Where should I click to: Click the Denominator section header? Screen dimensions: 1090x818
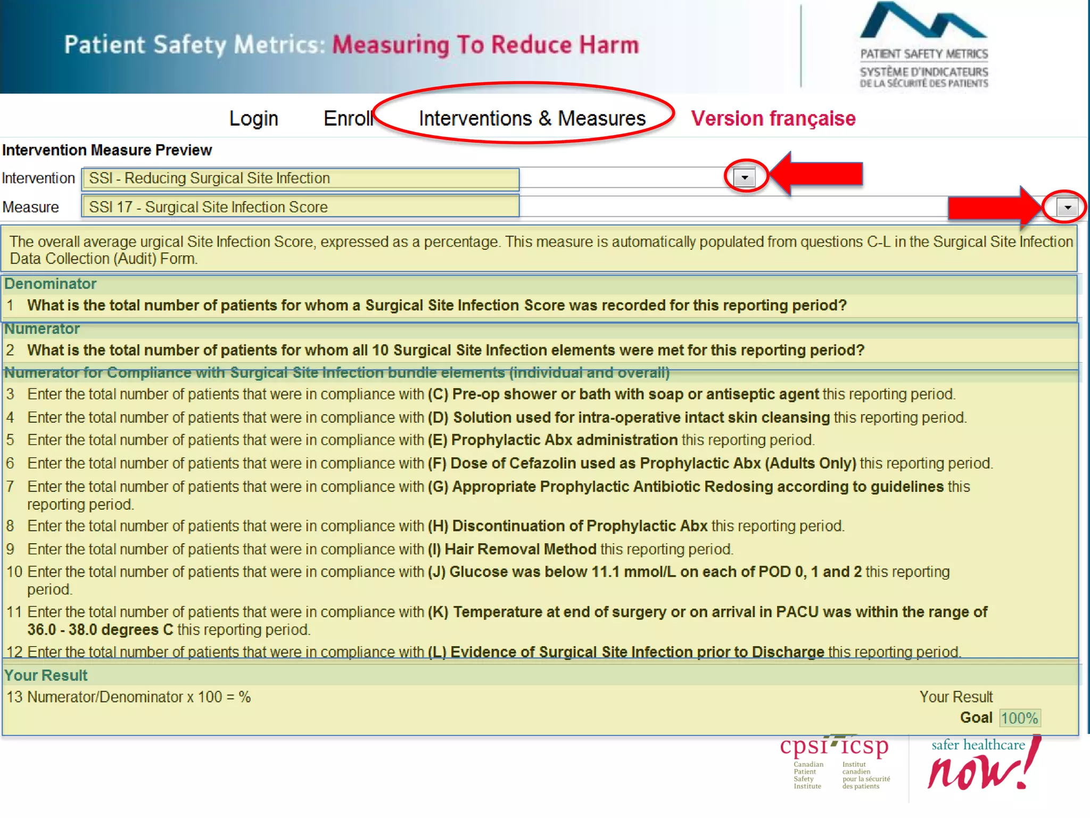pos(51,284)
